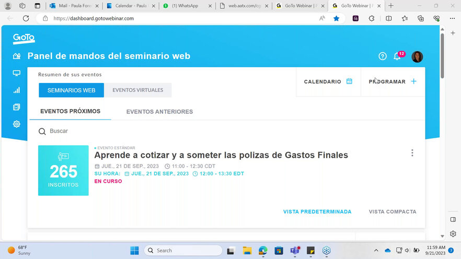
Task: Open the volume tray icon
Action: (x=407, y=251)
